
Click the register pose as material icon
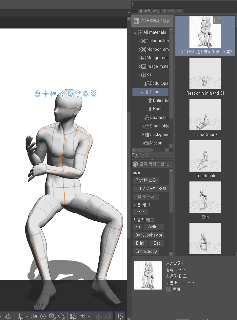tap(20, 316)
